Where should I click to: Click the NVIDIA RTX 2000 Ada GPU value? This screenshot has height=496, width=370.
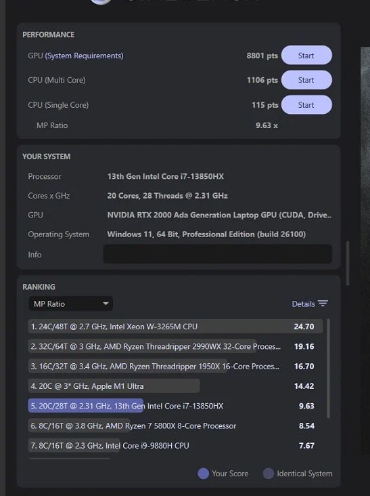tap(219, 215)
